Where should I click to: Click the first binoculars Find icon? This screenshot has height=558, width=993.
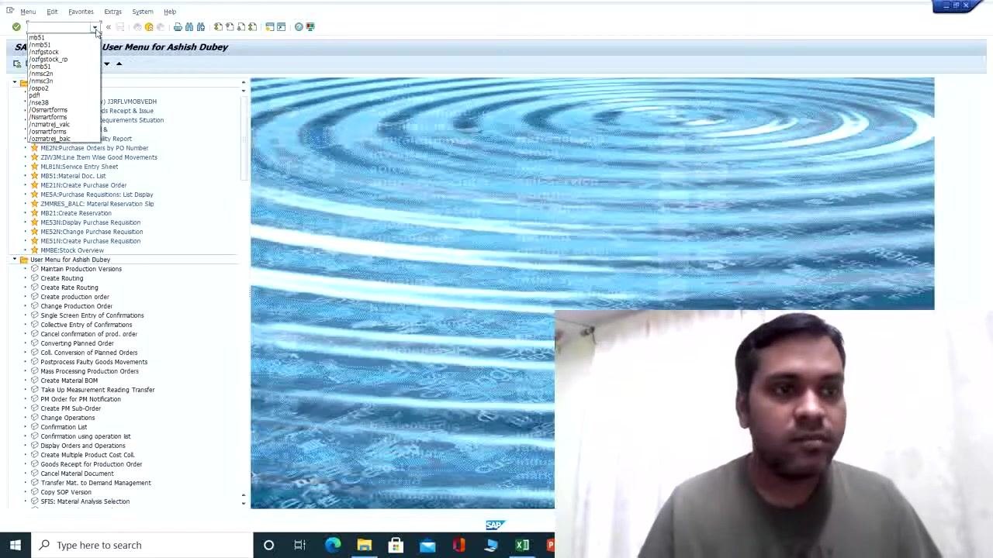click(189, 27)
